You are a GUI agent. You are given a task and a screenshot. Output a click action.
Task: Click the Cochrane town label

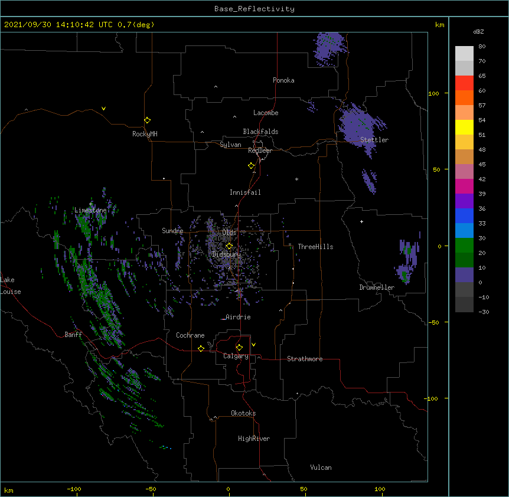(x=190, y=335)
